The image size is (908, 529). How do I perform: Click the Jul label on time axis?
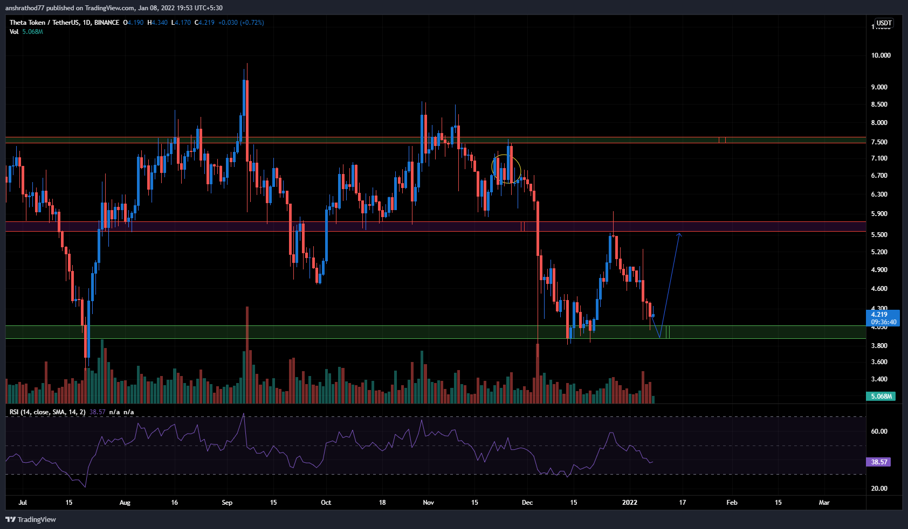point(23,503)
